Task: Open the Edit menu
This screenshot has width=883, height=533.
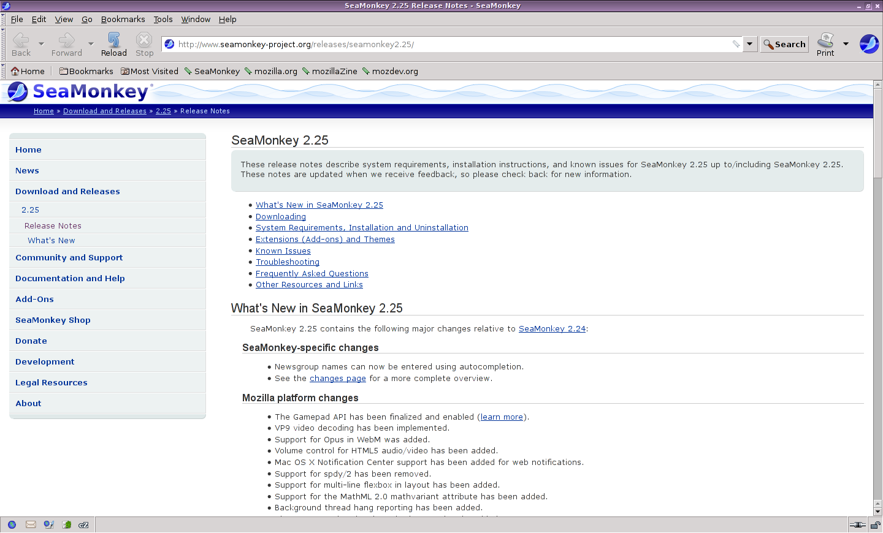Action: tap(39, 19)
